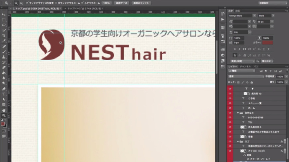289x162 pixels.
Task: Hide the メニュー一覧 layer
Action: (230, 103)
